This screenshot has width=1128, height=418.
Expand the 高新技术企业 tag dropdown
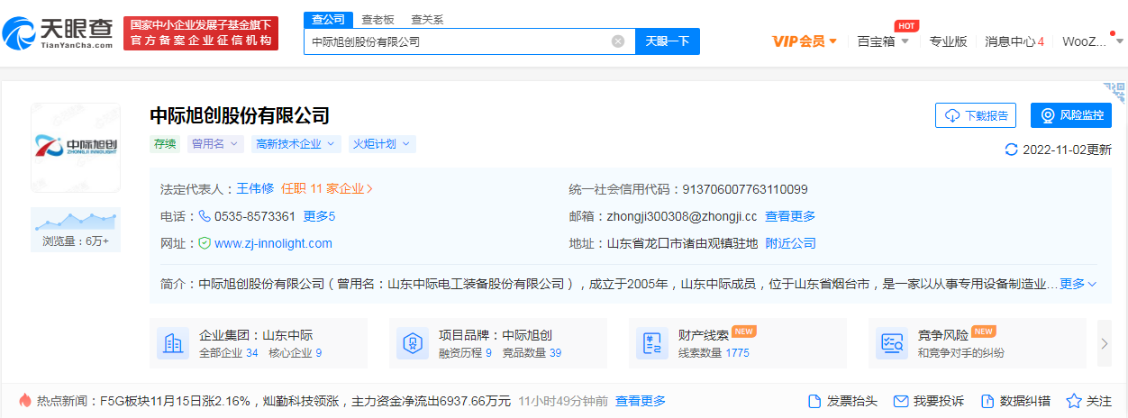pyautogui.click(x=296, y=143)
